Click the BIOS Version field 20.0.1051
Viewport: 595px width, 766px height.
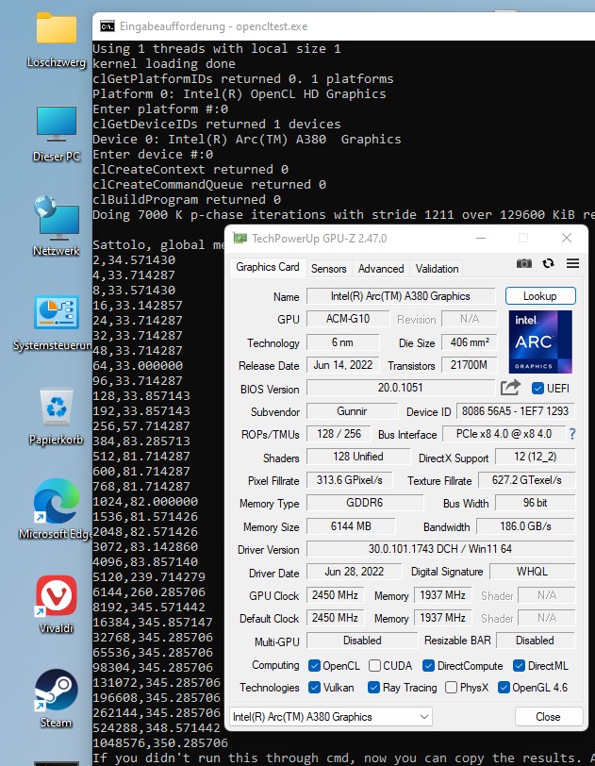[x=401, y=388]
